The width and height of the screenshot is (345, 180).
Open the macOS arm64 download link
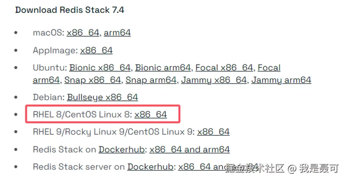(117, 33)
